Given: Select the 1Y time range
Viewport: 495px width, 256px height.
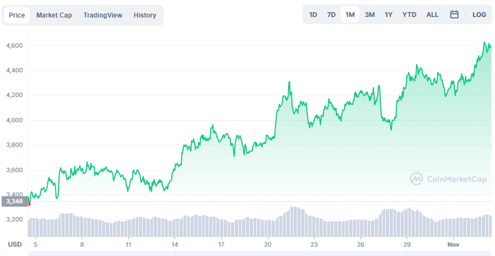Looking at the screenshot, I should [x=389, y=14].
